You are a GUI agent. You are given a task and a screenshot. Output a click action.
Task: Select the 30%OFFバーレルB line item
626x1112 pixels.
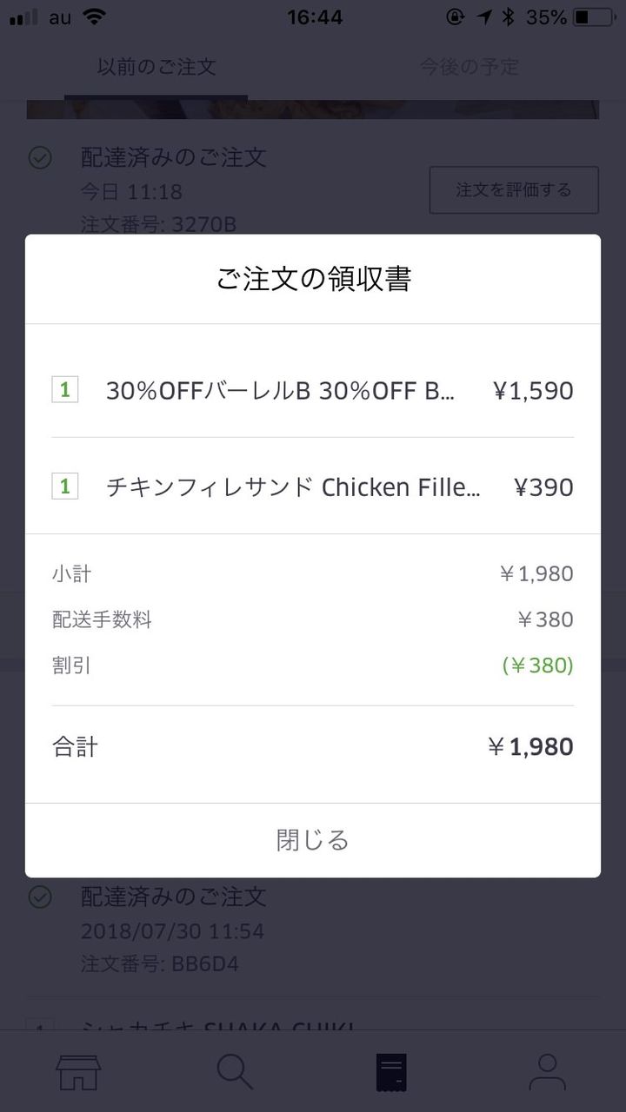[x=313, y=390]
